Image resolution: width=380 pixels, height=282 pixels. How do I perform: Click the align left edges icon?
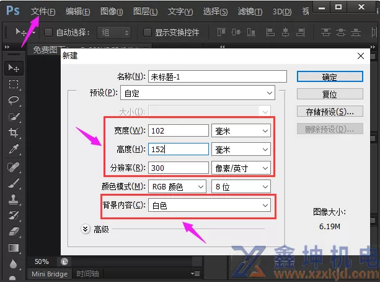coord(270,32)
